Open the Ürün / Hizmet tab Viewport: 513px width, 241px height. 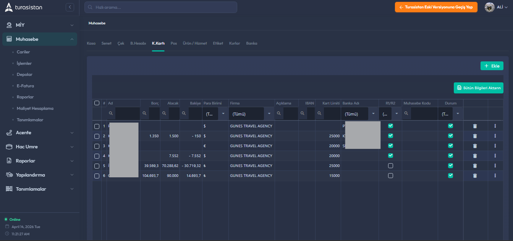pyautogui.click(x=195, y=43)
